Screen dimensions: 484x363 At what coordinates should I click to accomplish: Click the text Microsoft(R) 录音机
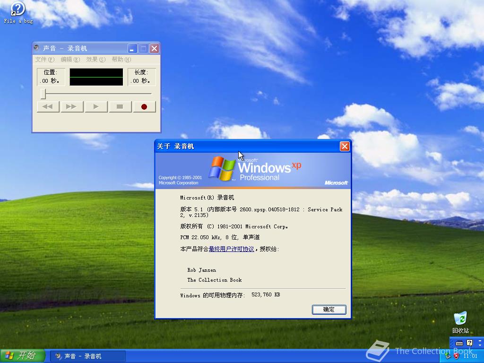pyautogui.click(x=207, y=198)
